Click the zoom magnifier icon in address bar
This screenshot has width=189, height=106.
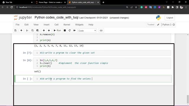click(x=127, y=7)
